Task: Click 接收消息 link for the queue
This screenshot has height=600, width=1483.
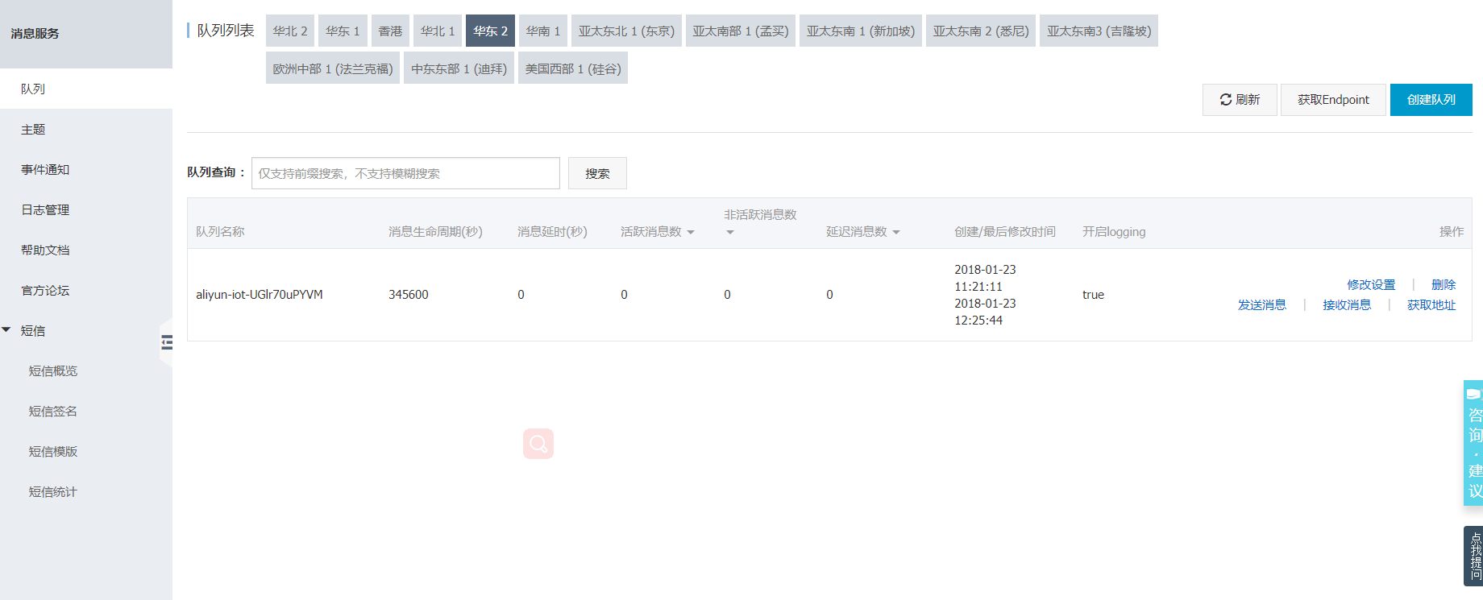Action: [x=1347, y=305]
